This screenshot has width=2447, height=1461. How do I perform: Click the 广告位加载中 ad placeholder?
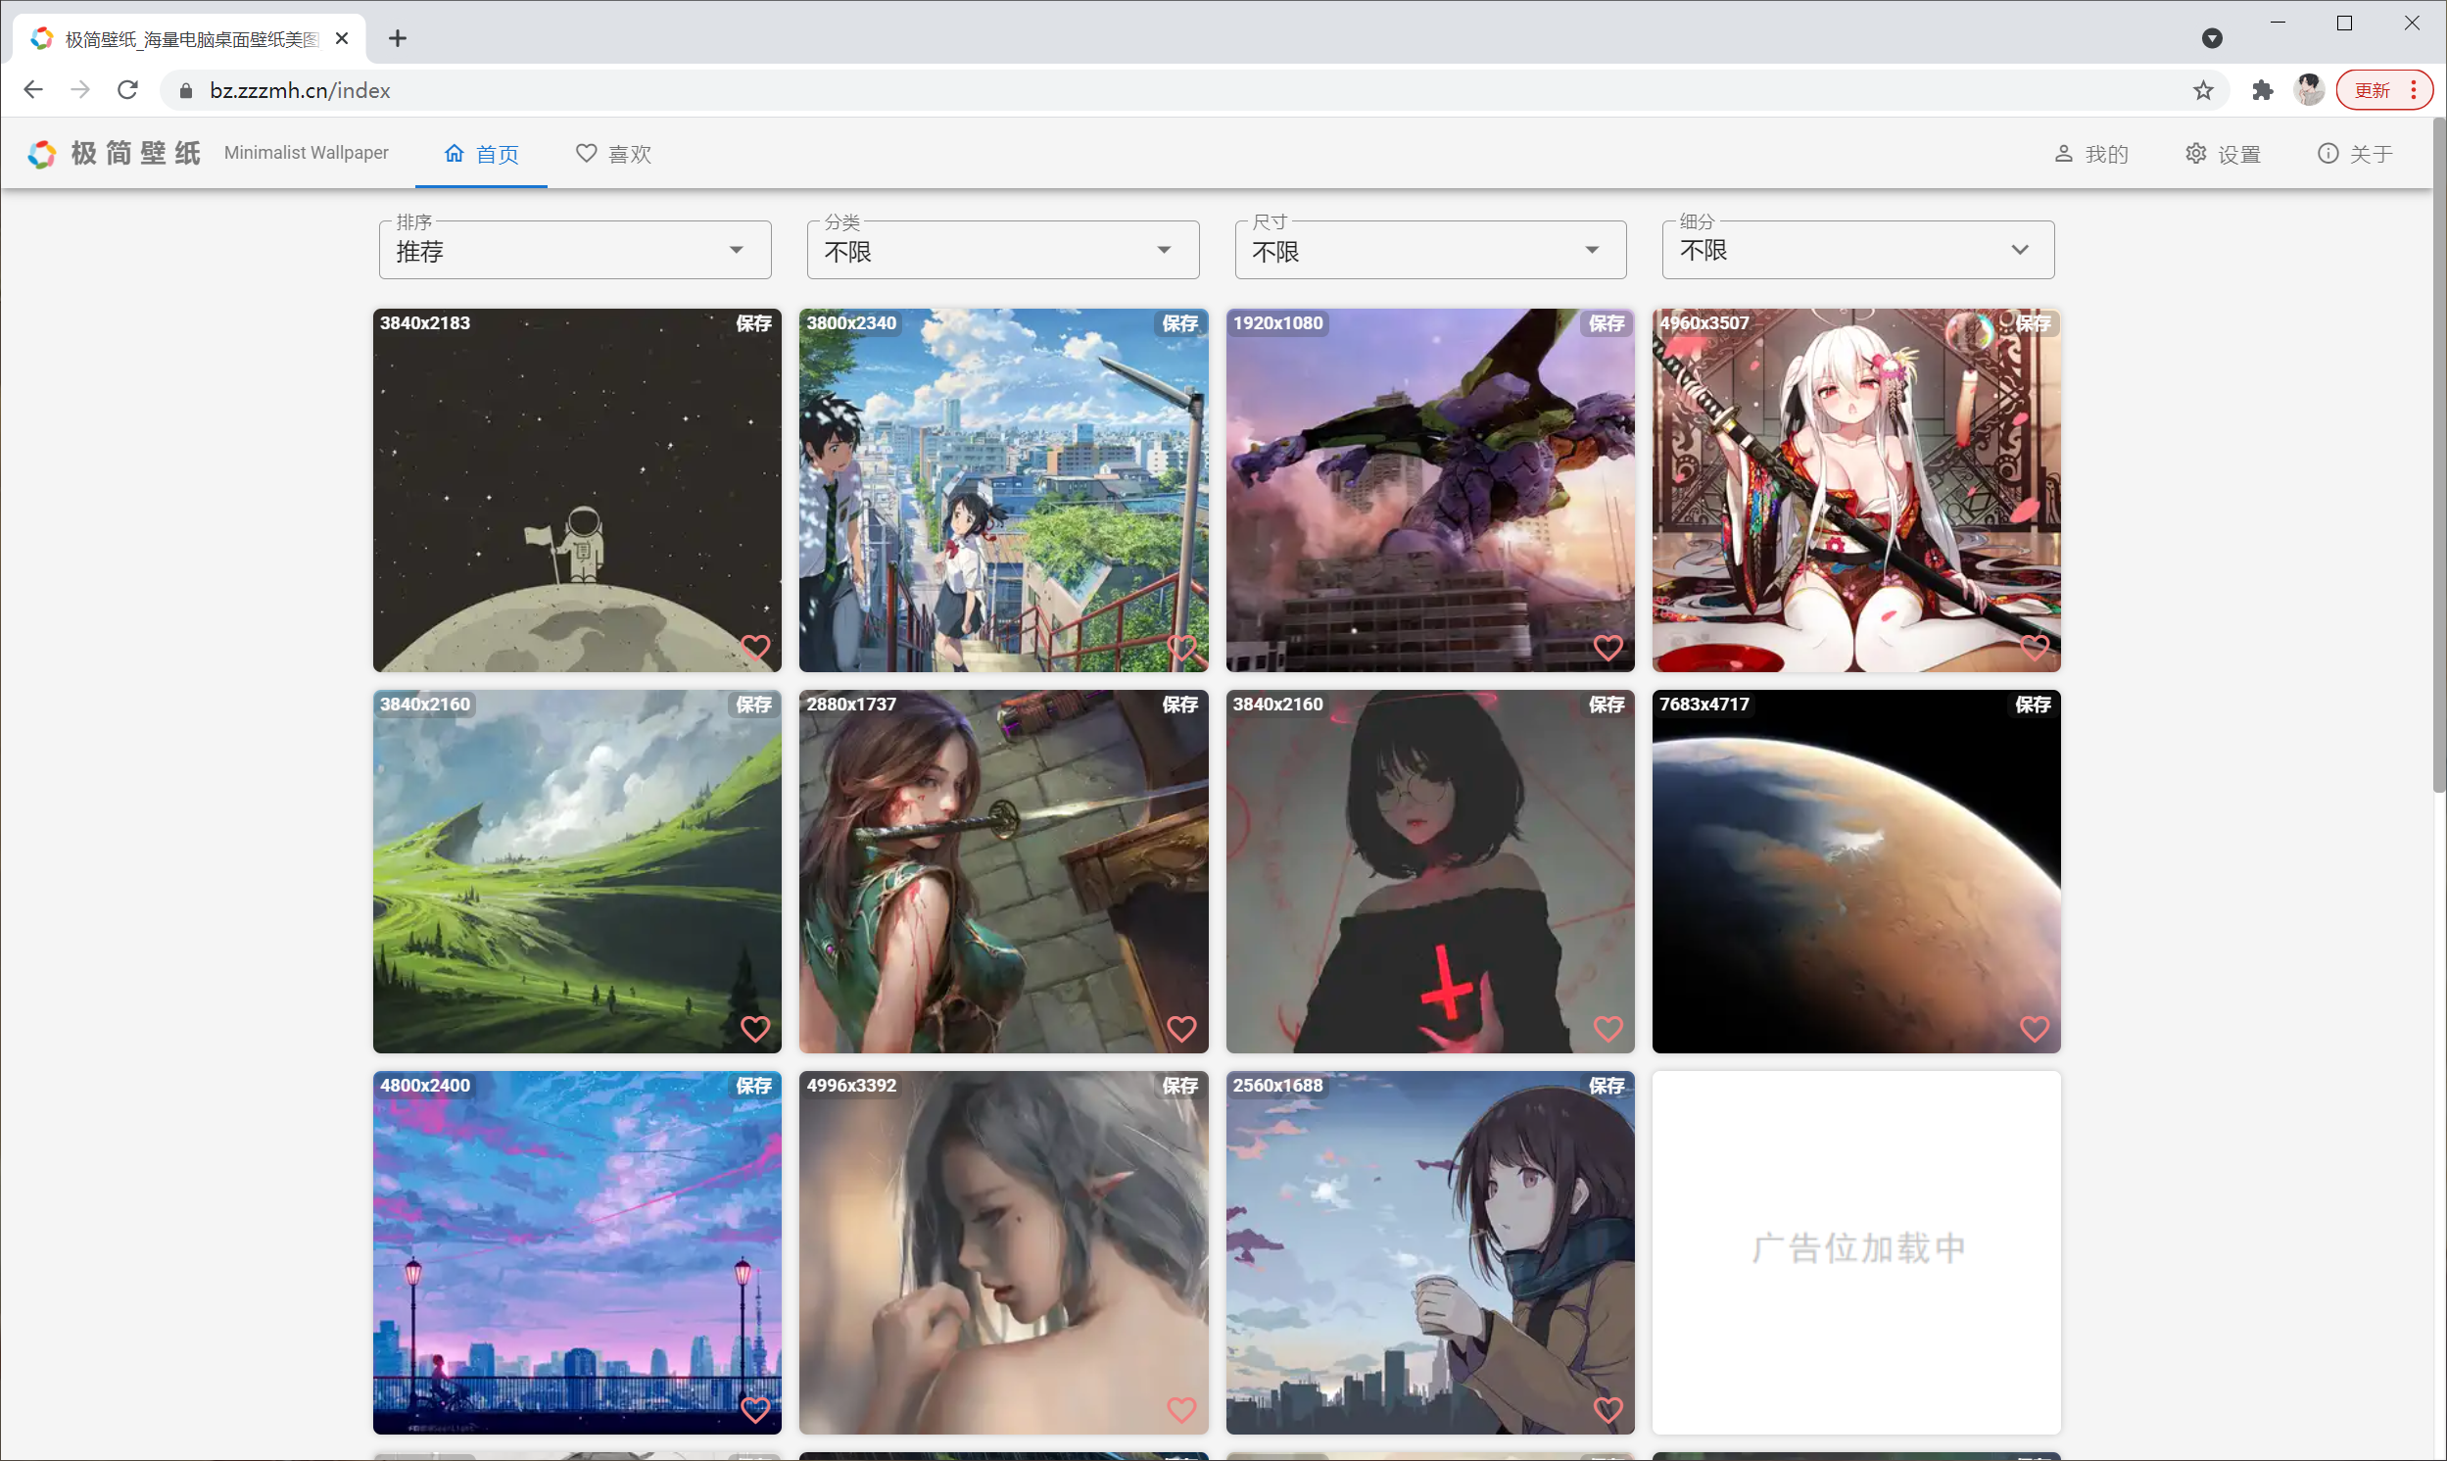(1855, 1252)
